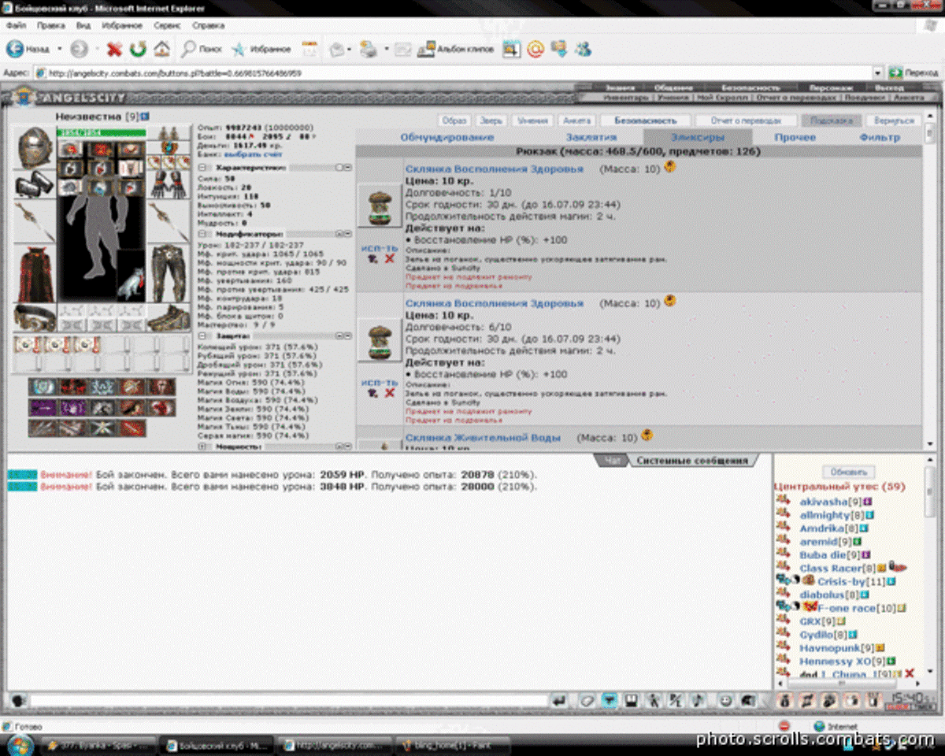Click the equipped boots slot

click(168, 317)
